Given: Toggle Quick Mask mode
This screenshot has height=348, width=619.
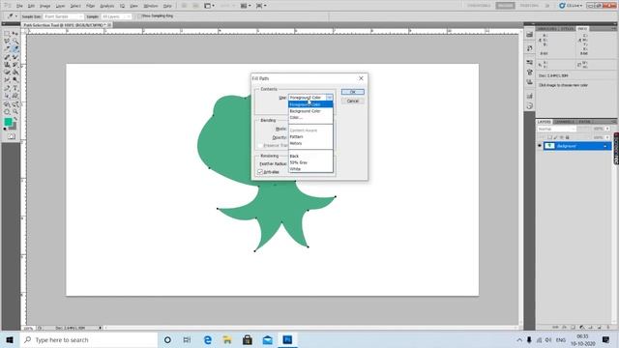Looking at the screenshot, I should (x=11, y=136).
